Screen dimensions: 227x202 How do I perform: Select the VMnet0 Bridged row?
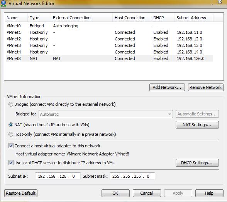tap(110, 26)
